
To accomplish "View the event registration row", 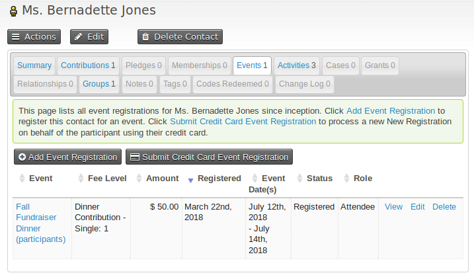I will coord(393,207).
